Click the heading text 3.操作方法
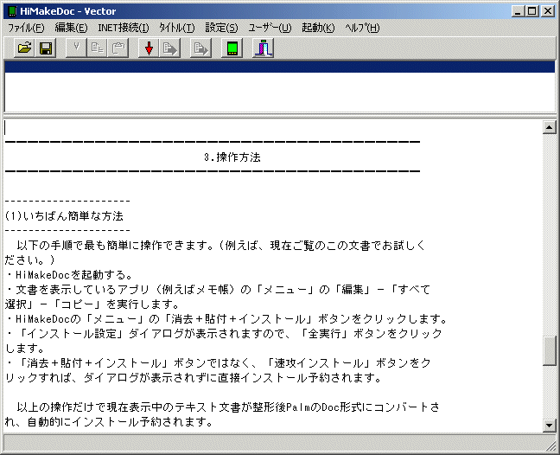Image resolution: width=560 pixels, height=455 pixels. coord(232,157)
